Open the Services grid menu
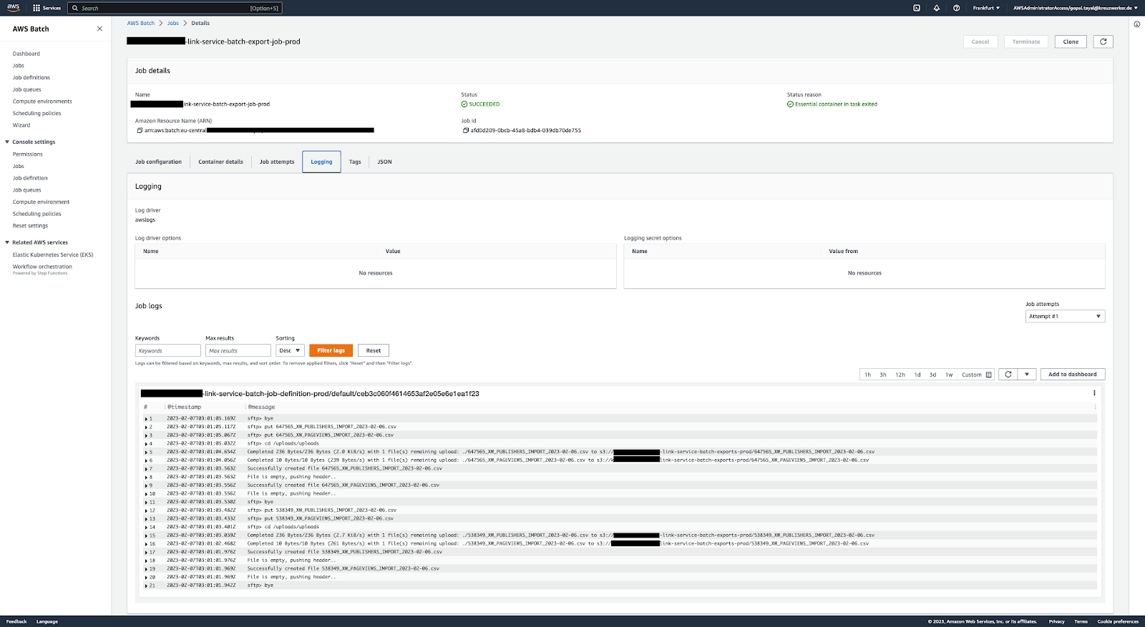The height and width of the screenshot is (627, 1145). tap(47, 8)
